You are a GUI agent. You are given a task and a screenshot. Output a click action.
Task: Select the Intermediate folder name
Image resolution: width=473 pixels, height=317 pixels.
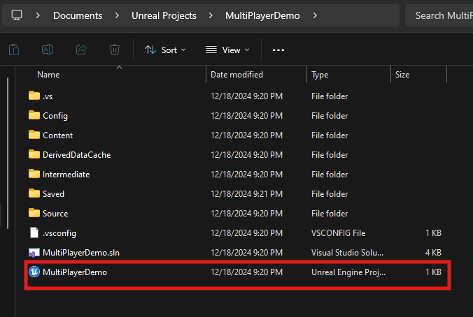(x=66, y=175)
